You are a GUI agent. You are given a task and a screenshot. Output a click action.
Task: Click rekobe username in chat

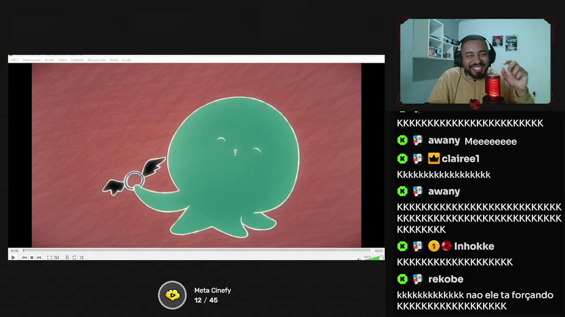tap(446, 279)
